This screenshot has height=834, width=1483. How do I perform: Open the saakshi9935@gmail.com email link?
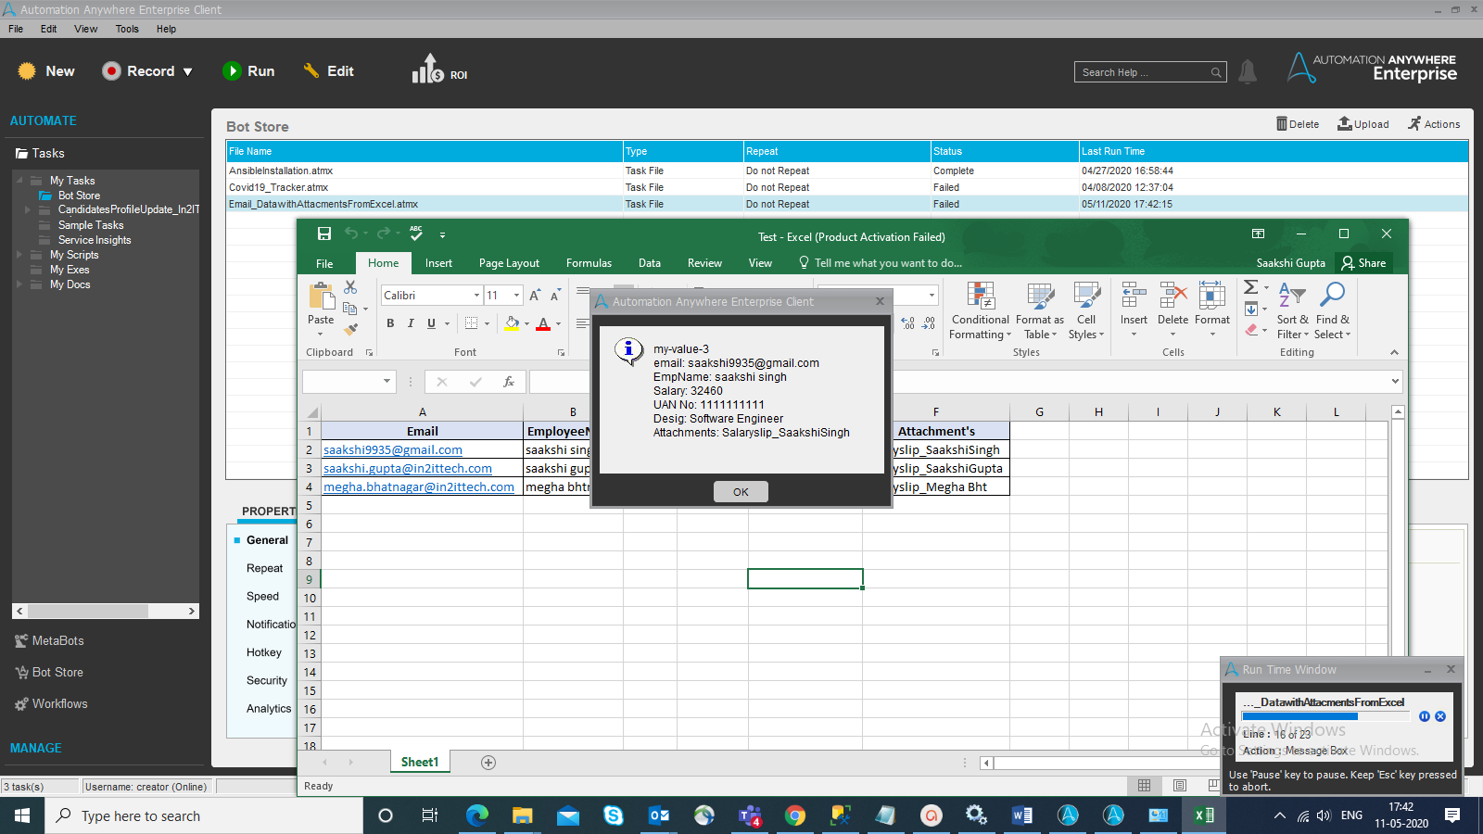tap(393, 450)
